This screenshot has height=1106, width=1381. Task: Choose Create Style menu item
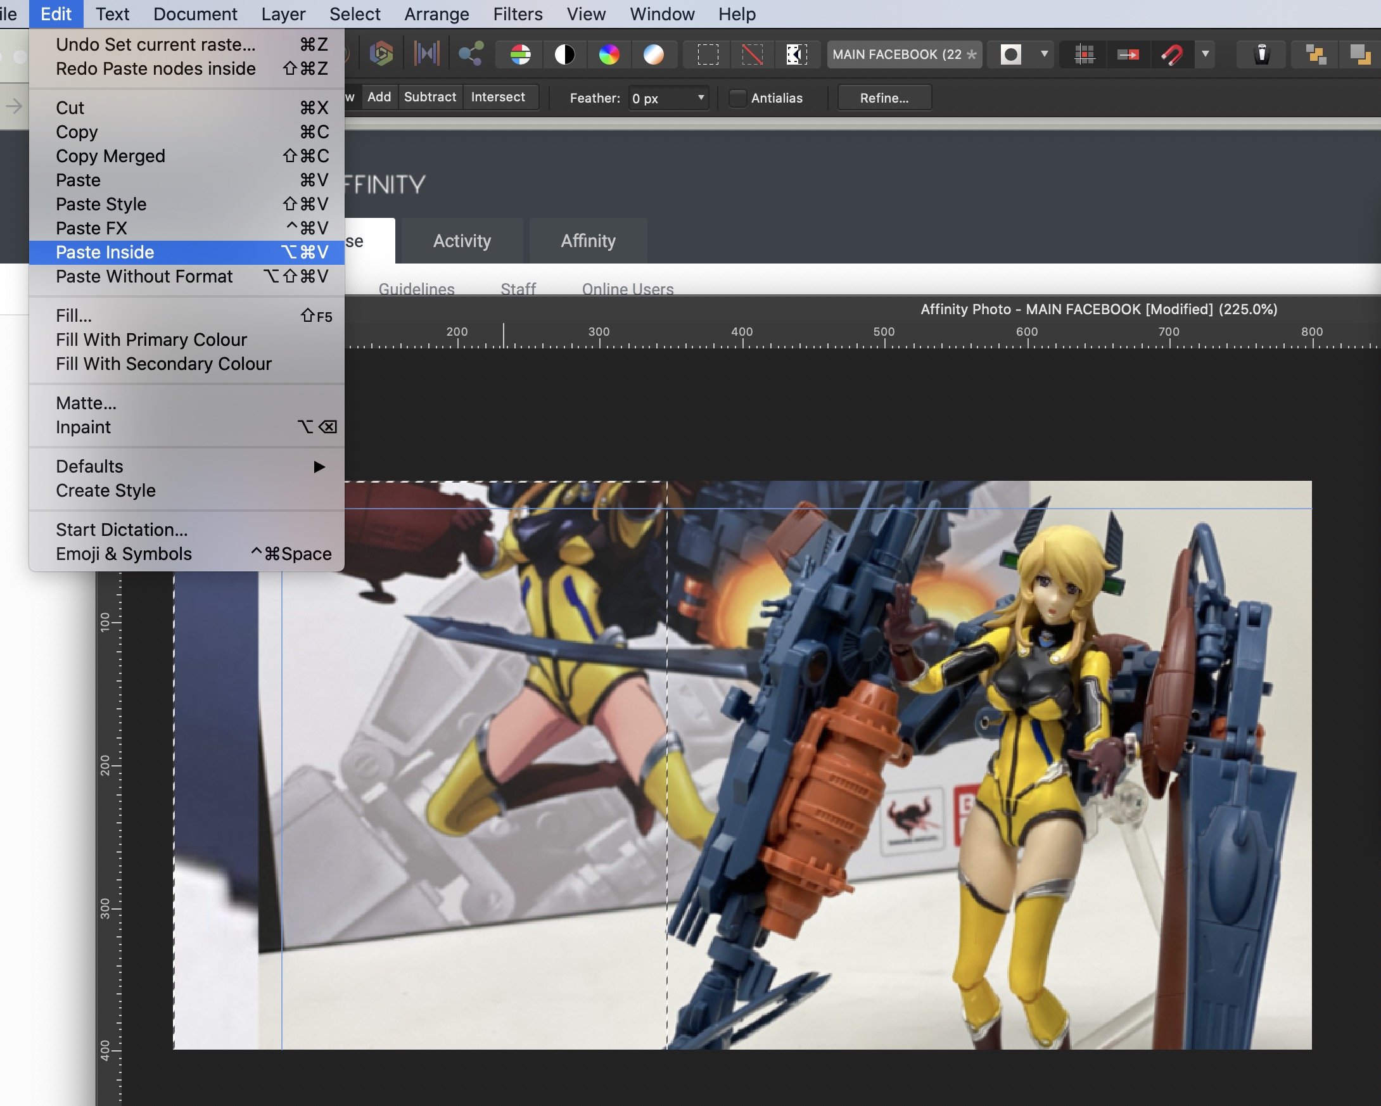click(x=187, y=490)
